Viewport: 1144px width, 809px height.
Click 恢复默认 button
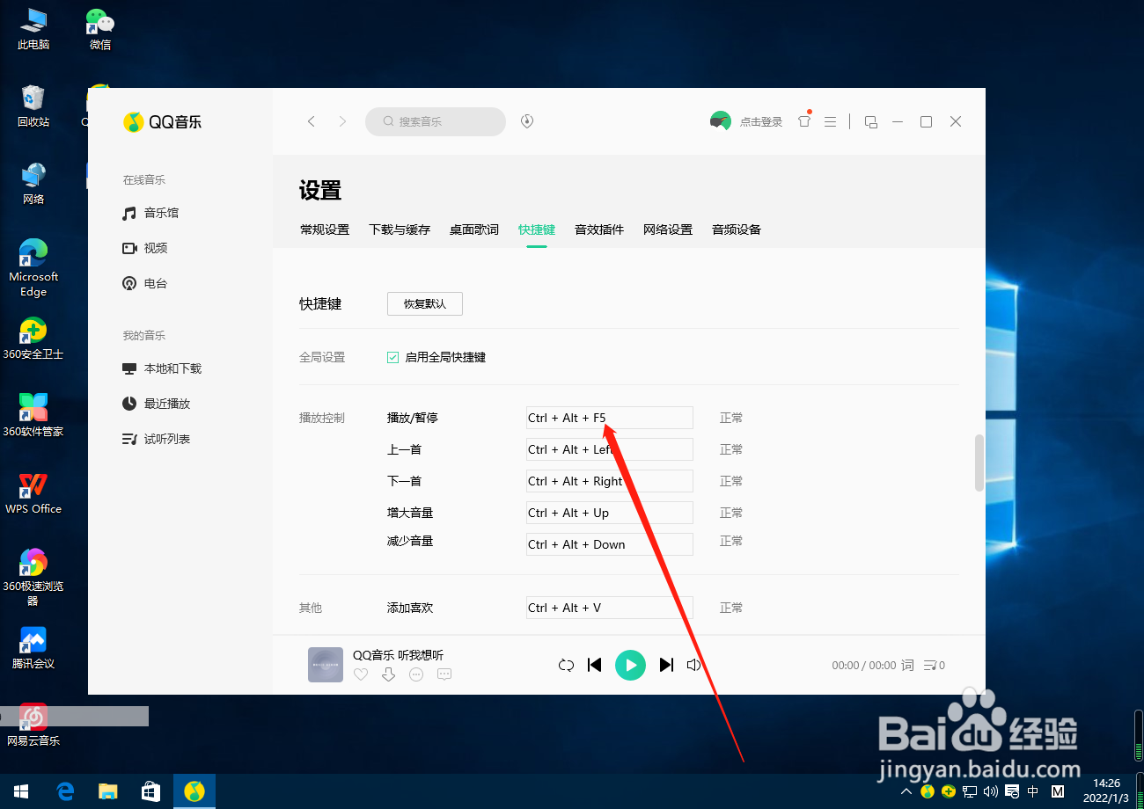pyautogui.click(x=425, y=303)
